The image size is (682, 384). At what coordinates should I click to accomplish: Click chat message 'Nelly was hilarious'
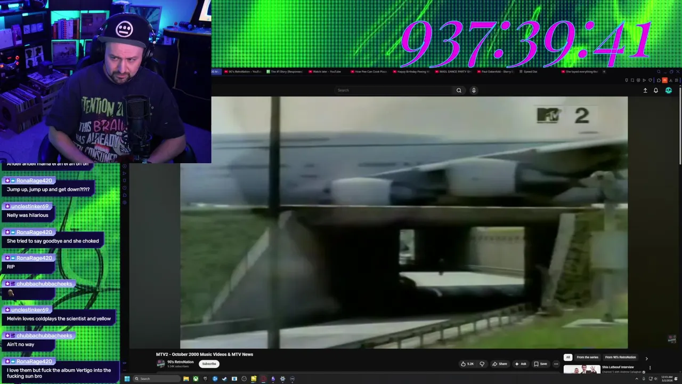point(28,215)
